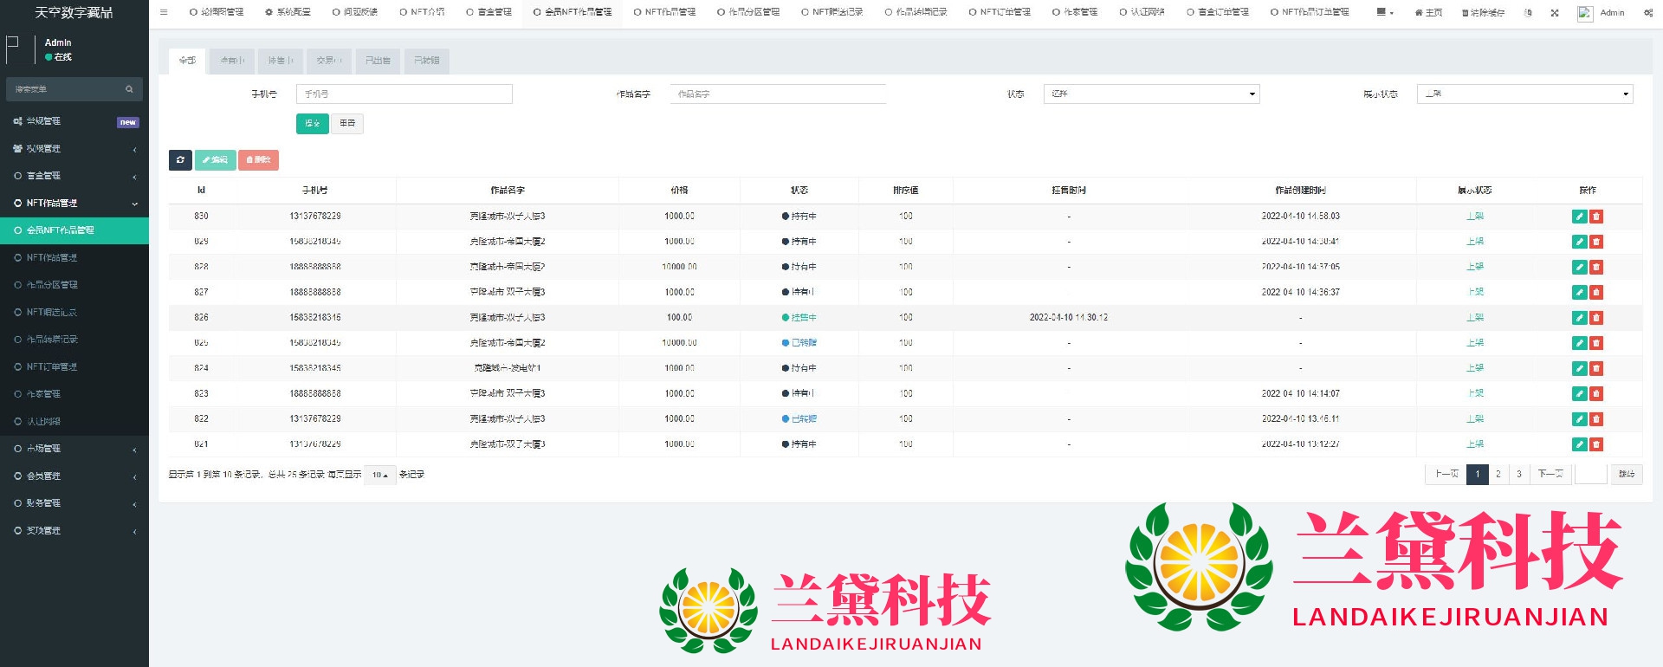Screen dimensions: 1663x667
Task: Click the search magnifier icon in sidebar
Action: click(x=129, y=89)
